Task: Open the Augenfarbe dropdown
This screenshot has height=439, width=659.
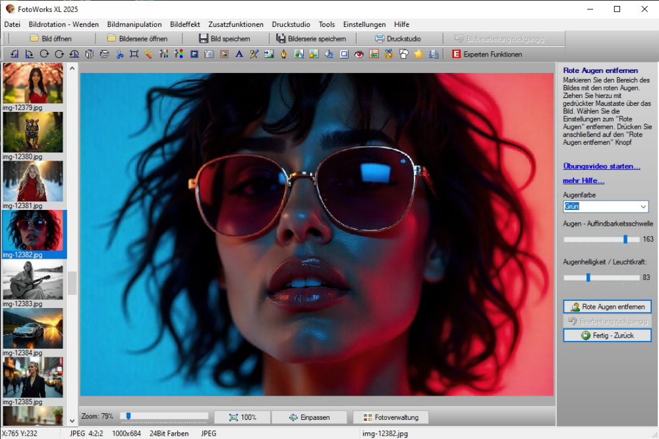Action: point(643,207)
